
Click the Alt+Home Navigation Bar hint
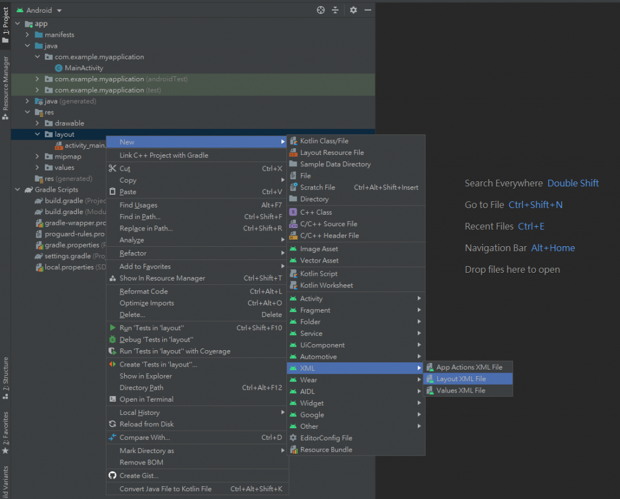coord(553,248)
